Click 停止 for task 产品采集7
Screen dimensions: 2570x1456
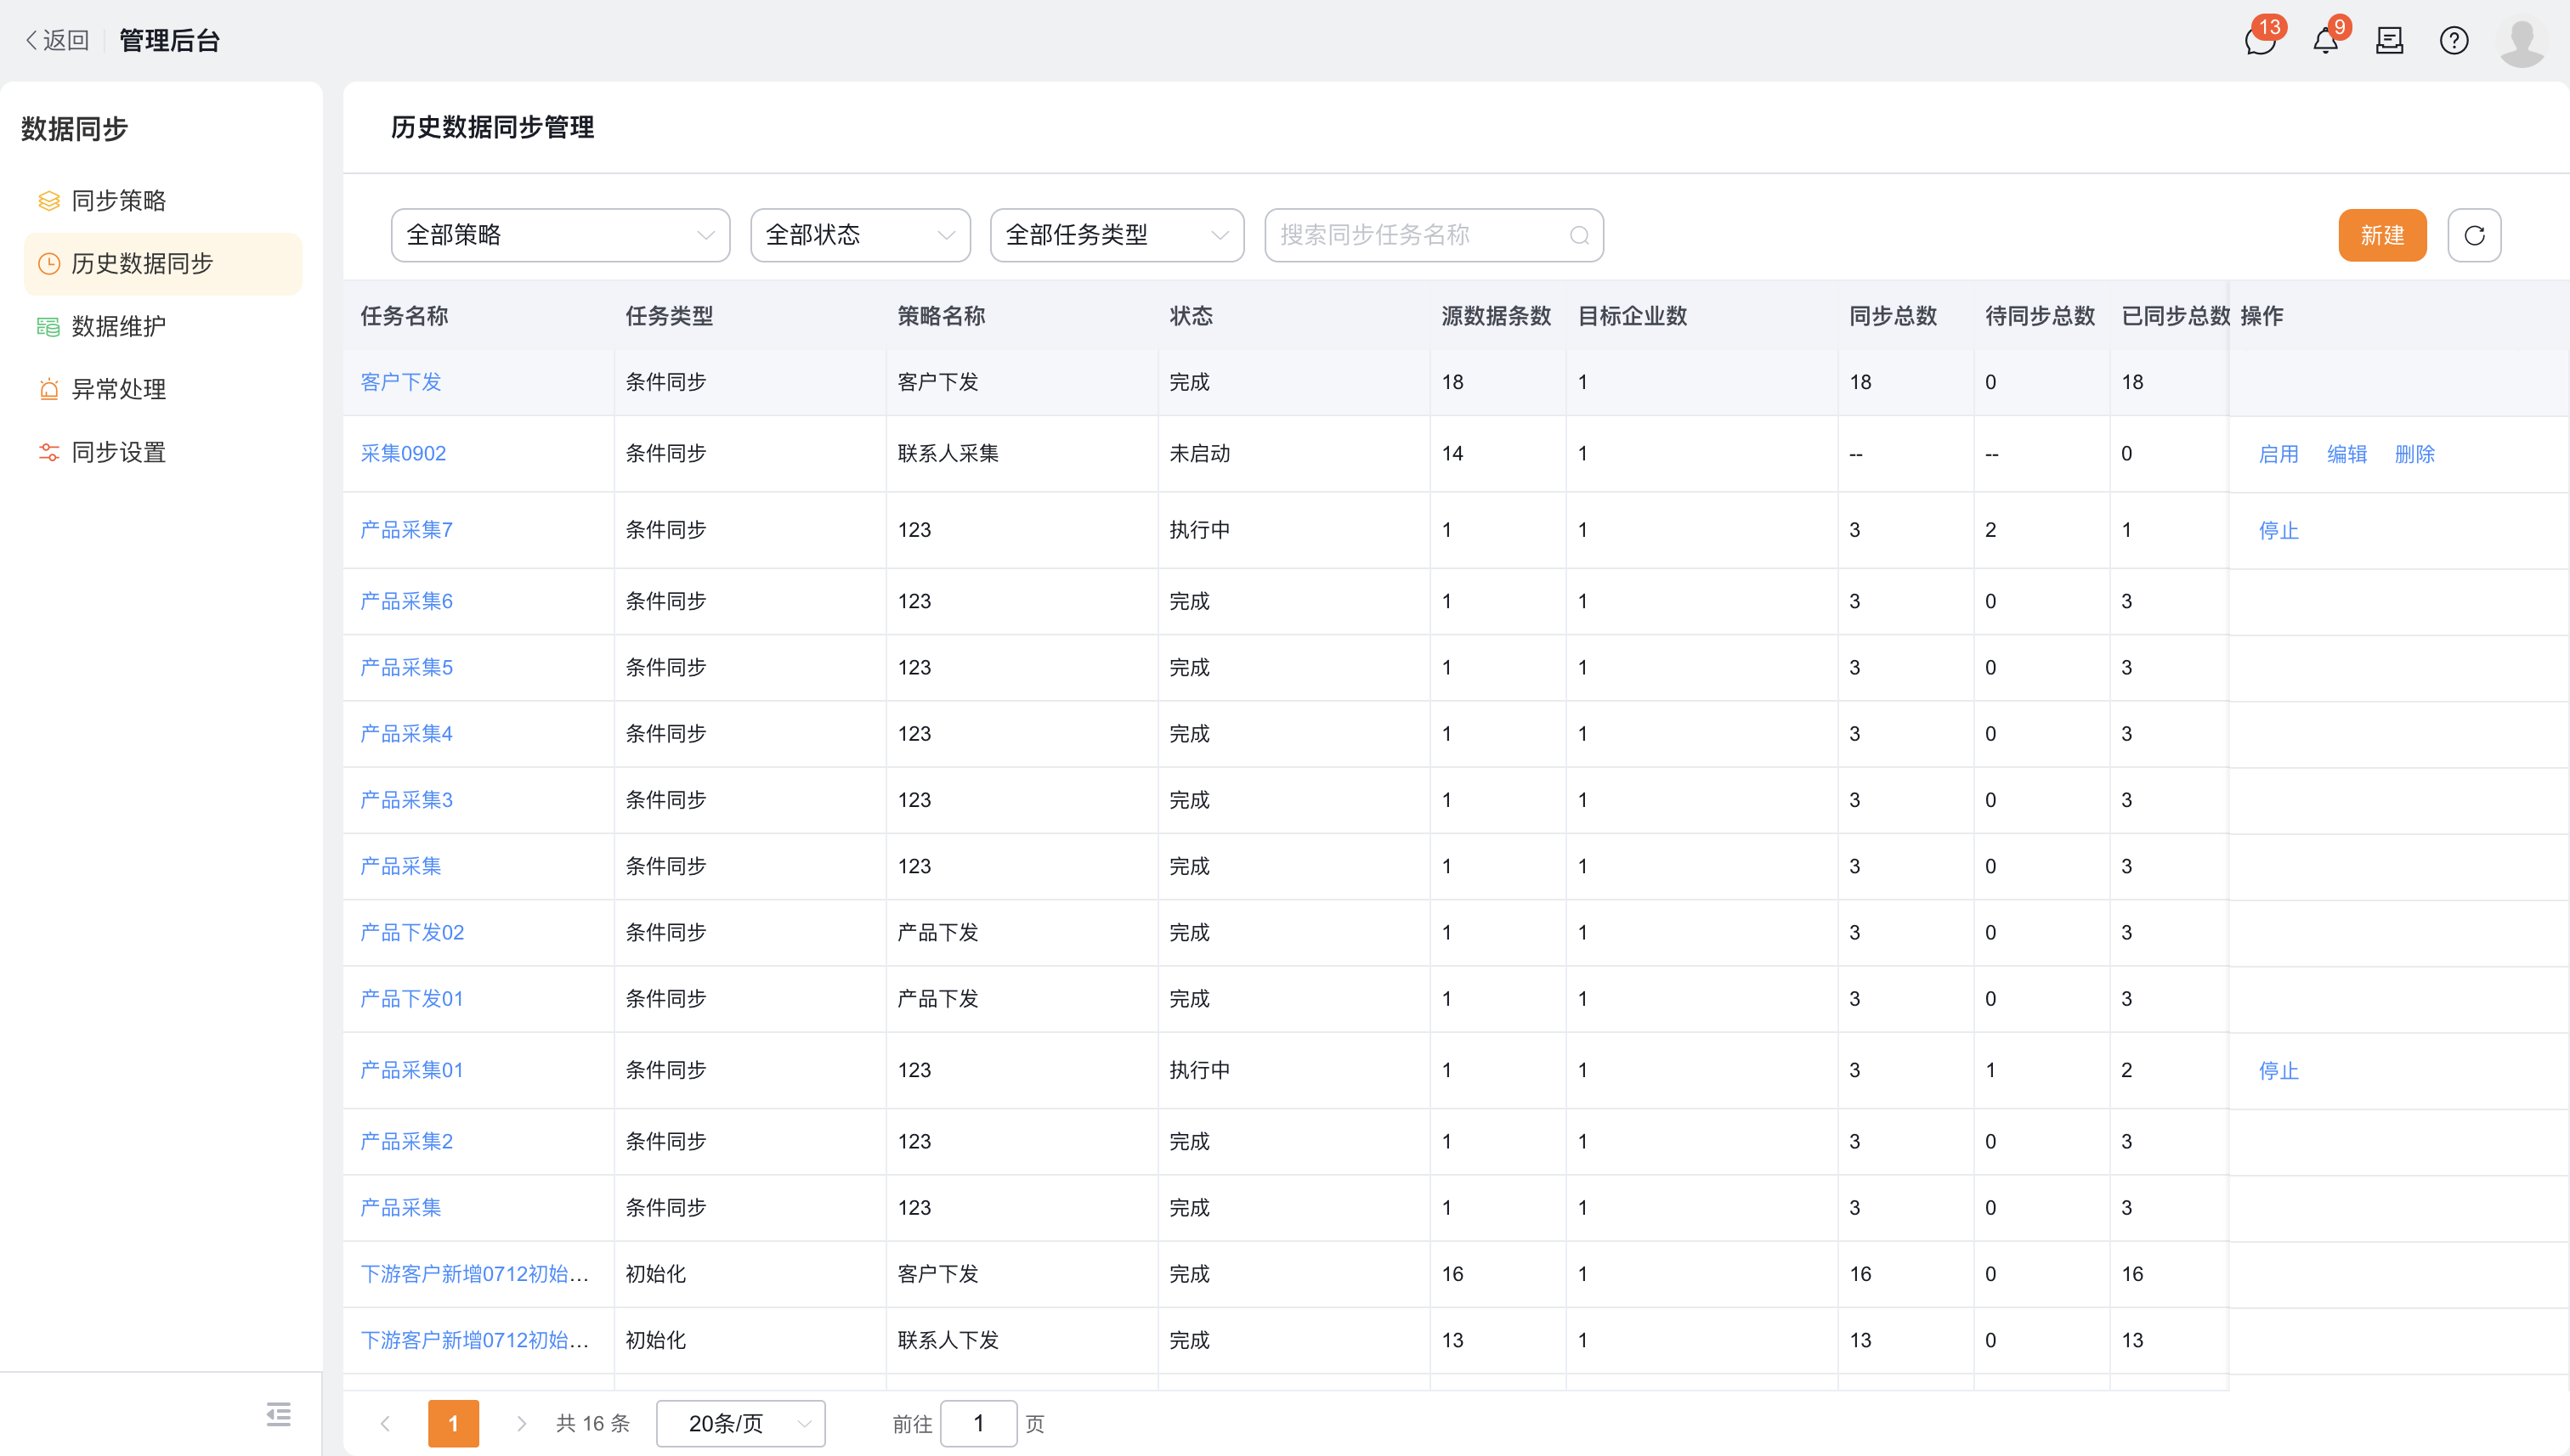point(2278,531)
